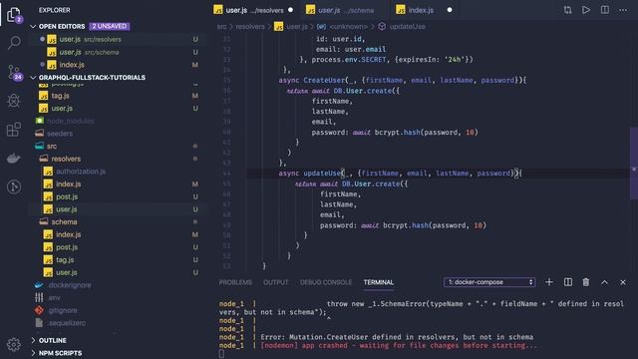Split the terminal panel

pyautogui.click(x=567, y=282)
